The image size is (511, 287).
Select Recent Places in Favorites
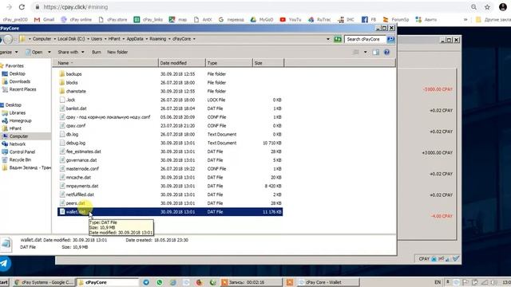[x=19, y=89]
